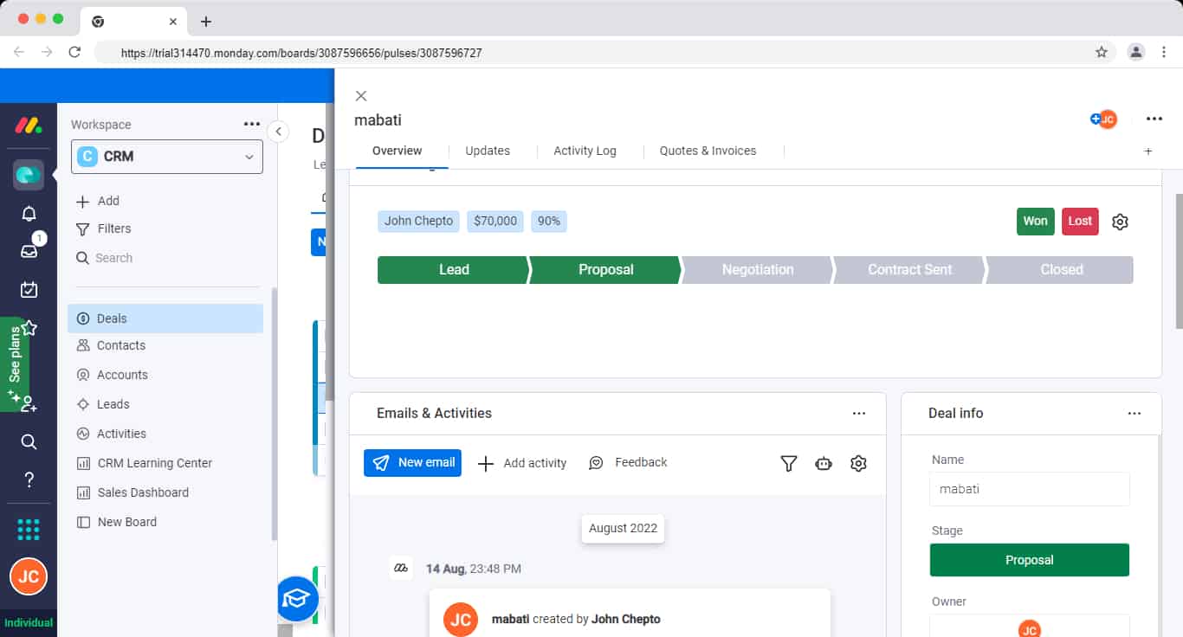Open the apps grid icon in sidebar
Viewport: 1183px width, 637px height.
click(x=29, y=529)
